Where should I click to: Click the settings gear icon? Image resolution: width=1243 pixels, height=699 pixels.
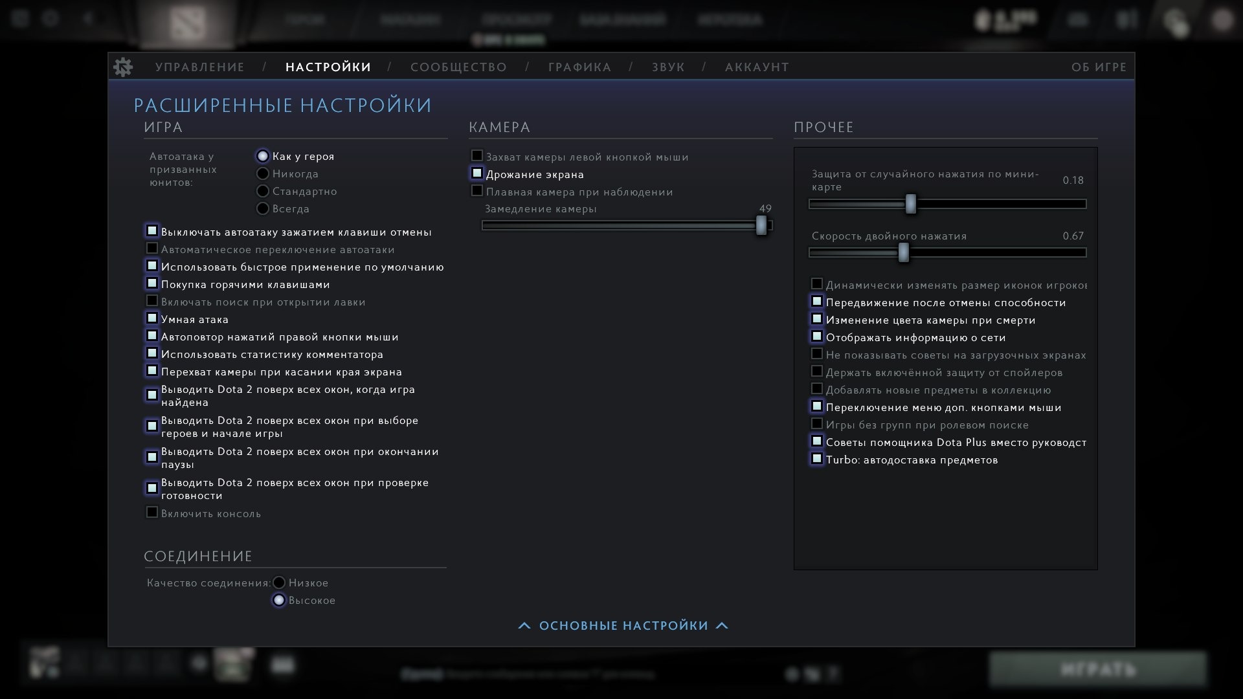(x=123, y=67)
